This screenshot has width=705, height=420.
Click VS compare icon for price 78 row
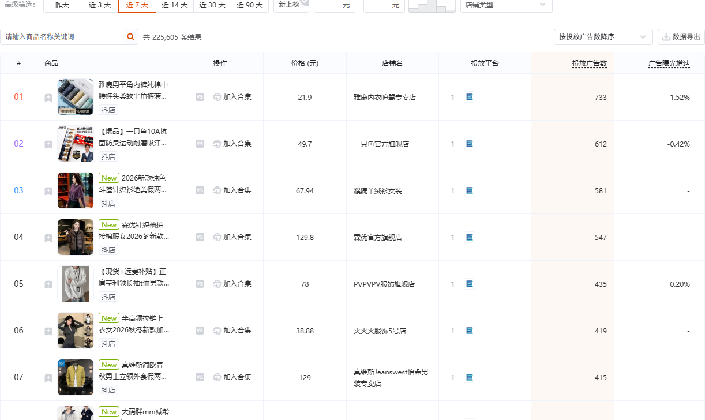click(200, 284)
